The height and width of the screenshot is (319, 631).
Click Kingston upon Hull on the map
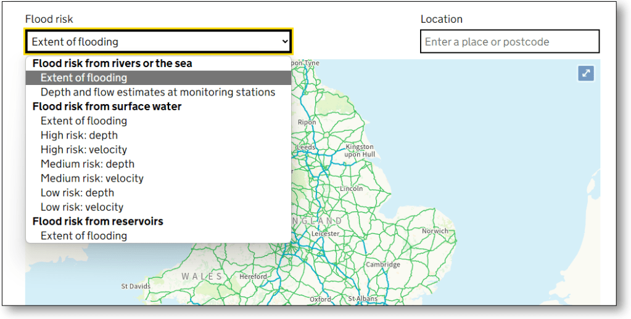(360, 150)
